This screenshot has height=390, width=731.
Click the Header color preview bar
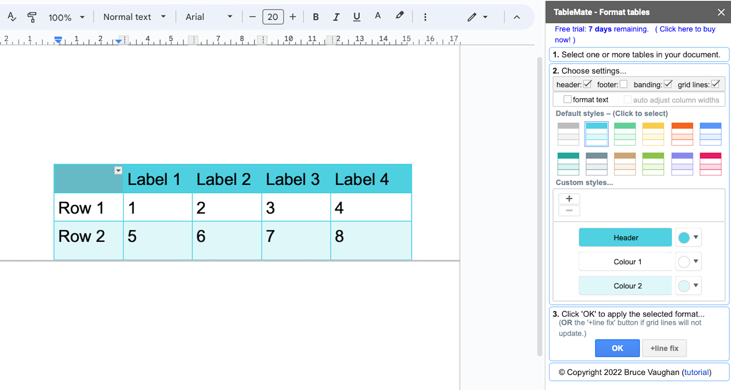click(626, 238)
